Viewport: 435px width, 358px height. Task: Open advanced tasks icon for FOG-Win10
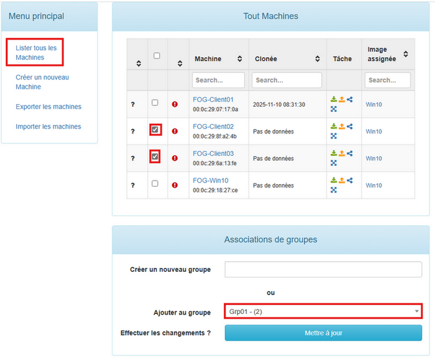[334, 190]
